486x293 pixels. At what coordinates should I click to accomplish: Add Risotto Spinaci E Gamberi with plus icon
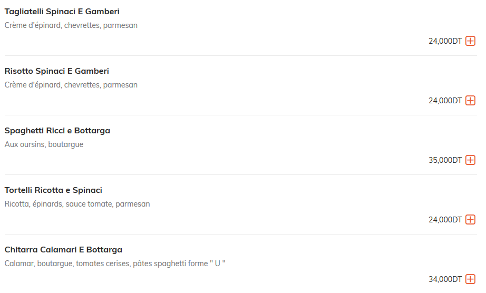point(470,100)
